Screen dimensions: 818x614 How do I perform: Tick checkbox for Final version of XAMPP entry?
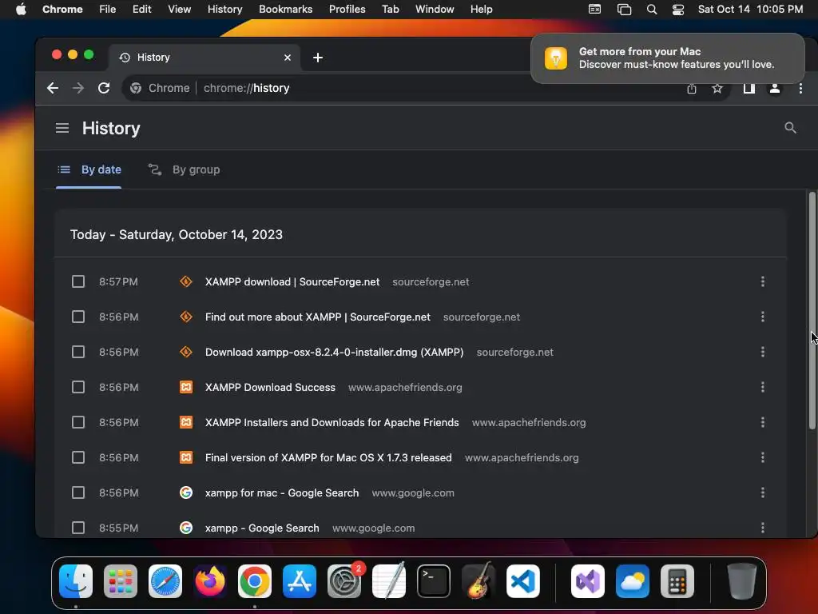78,458
